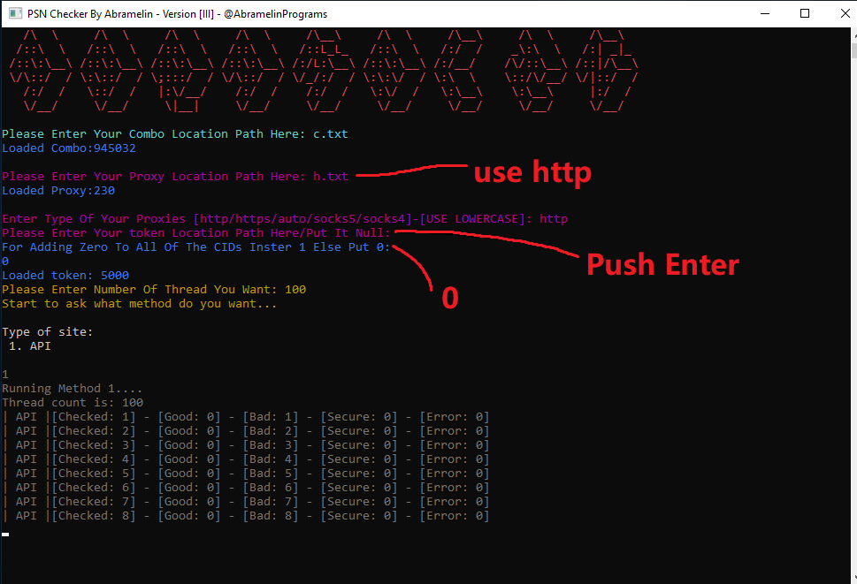Click the console app icon in title bar

coord(15,13)
